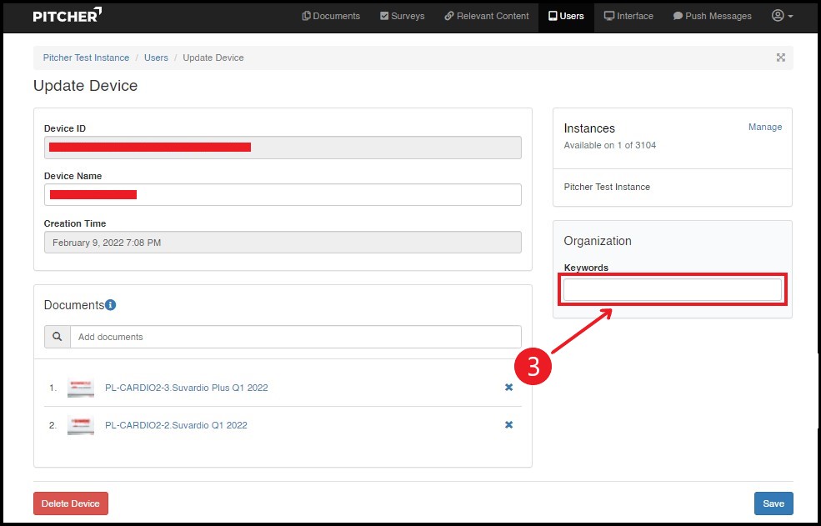
Task: Remove PL-CARDIO2-2 Suvardio Q1 2022 document
Action: coord(508,425)
